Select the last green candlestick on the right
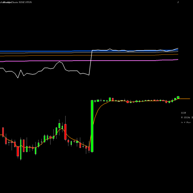Screen dimensions: 193x193 [x=178, y=97]
